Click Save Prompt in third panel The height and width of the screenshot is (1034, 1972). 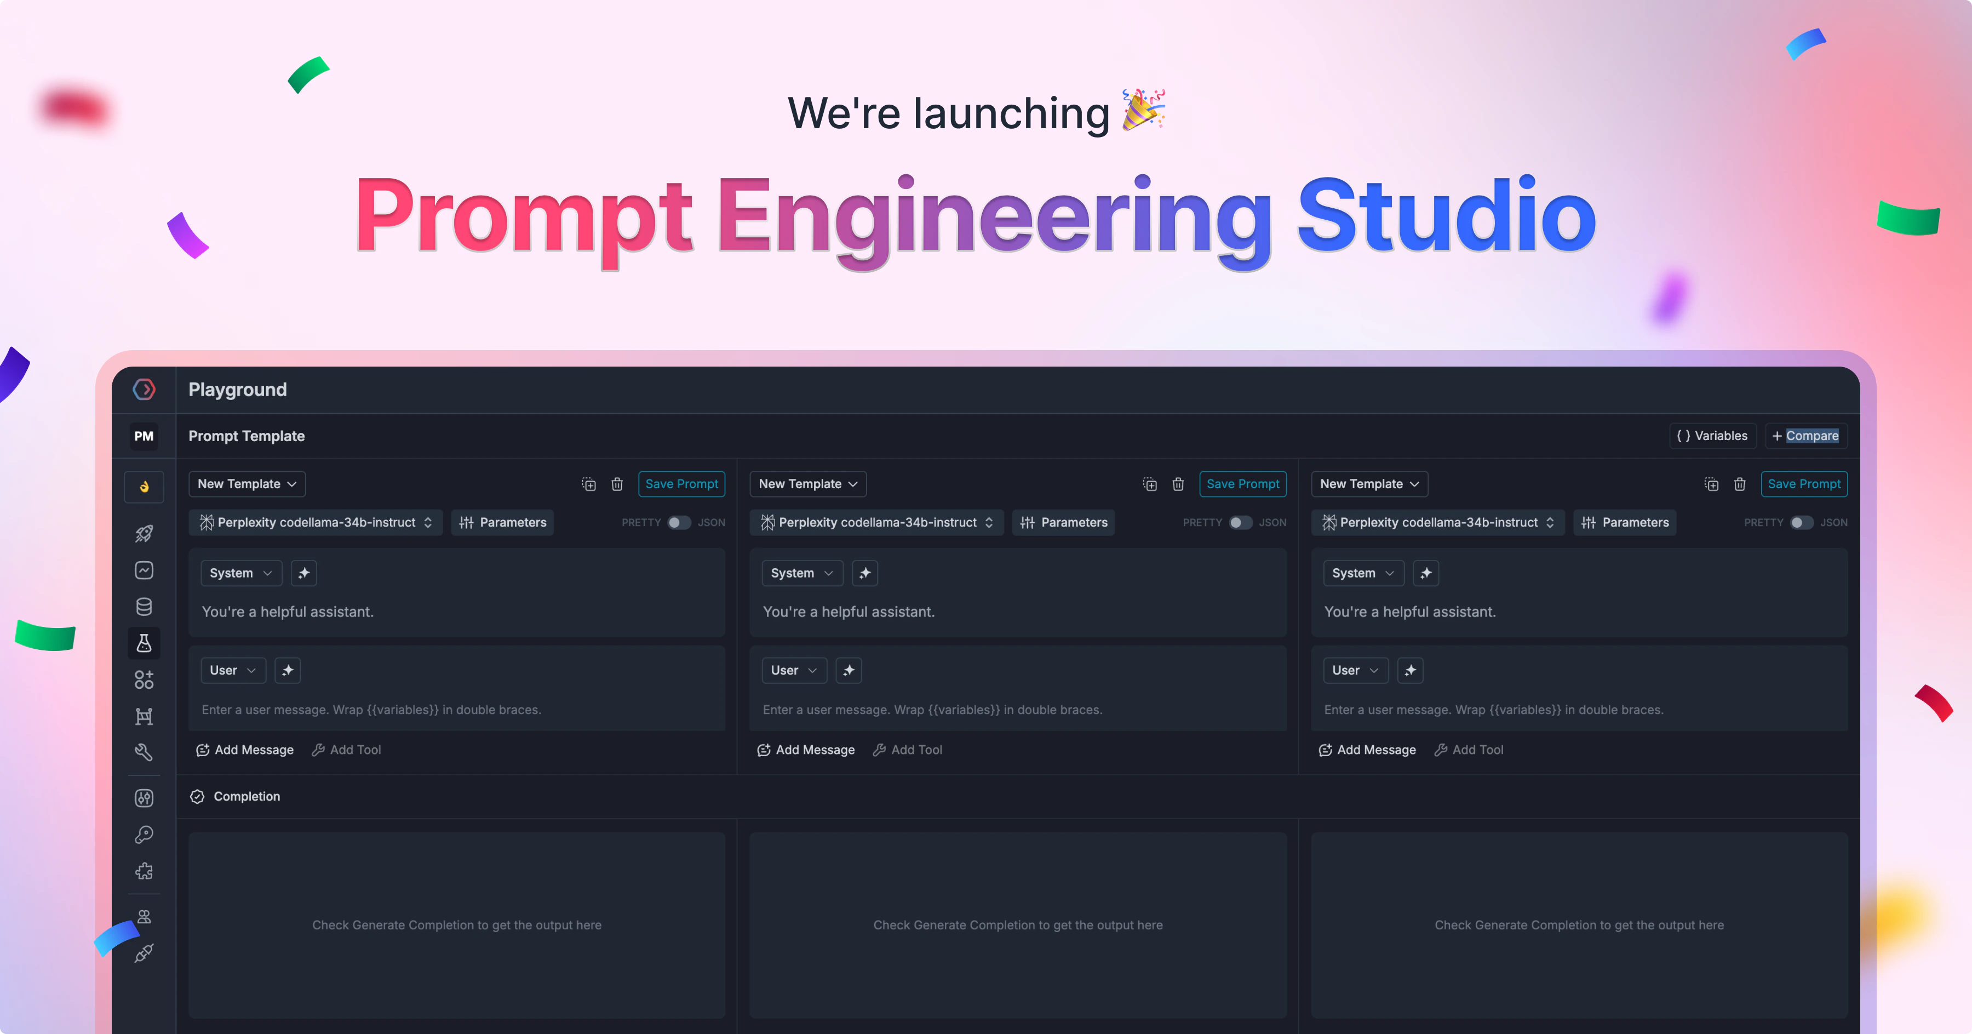(1804, 484)
